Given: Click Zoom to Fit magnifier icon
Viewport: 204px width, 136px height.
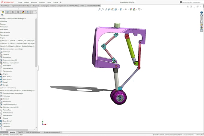Looking at the screenshot, I should [99, 9].
